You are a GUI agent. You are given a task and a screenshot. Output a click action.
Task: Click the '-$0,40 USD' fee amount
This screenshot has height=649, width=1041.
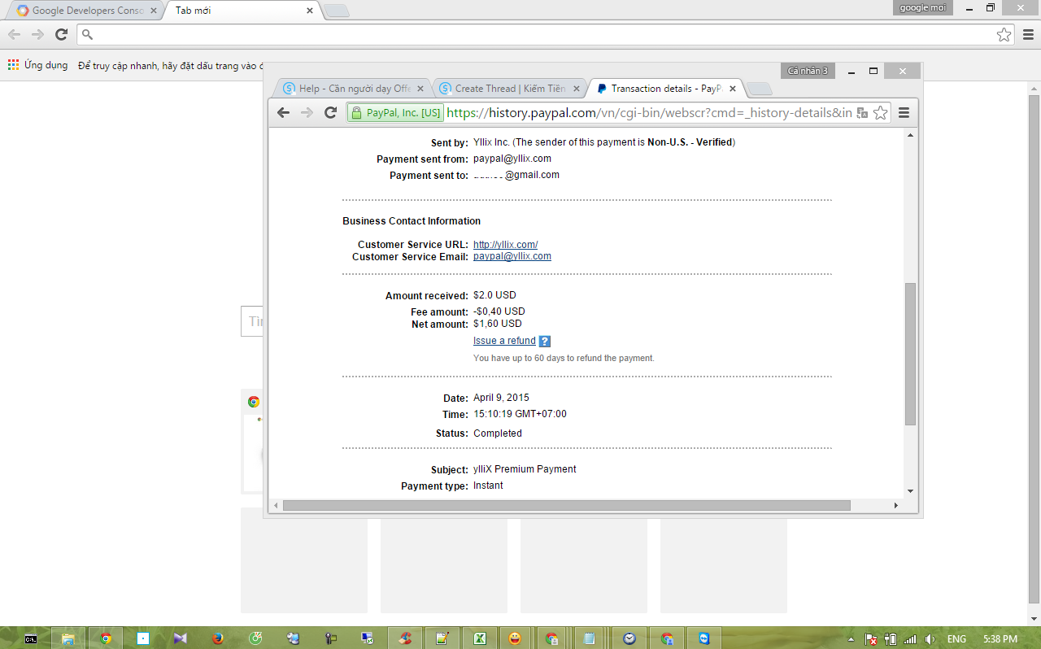pos(499,311)
